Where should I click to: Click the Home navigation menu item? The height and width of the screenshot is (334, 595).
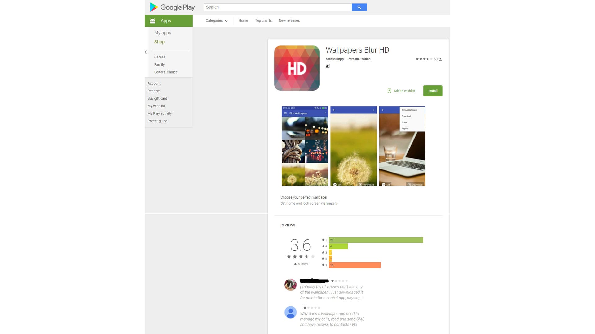(x=243, y=20)
